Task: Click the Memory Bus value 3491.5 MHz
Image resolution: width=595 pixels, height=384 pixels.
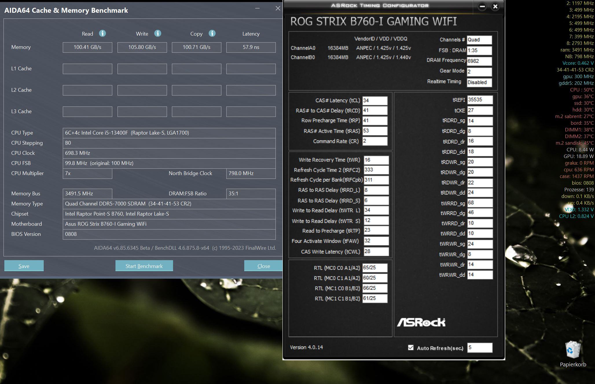Action: tap(87, 194)
